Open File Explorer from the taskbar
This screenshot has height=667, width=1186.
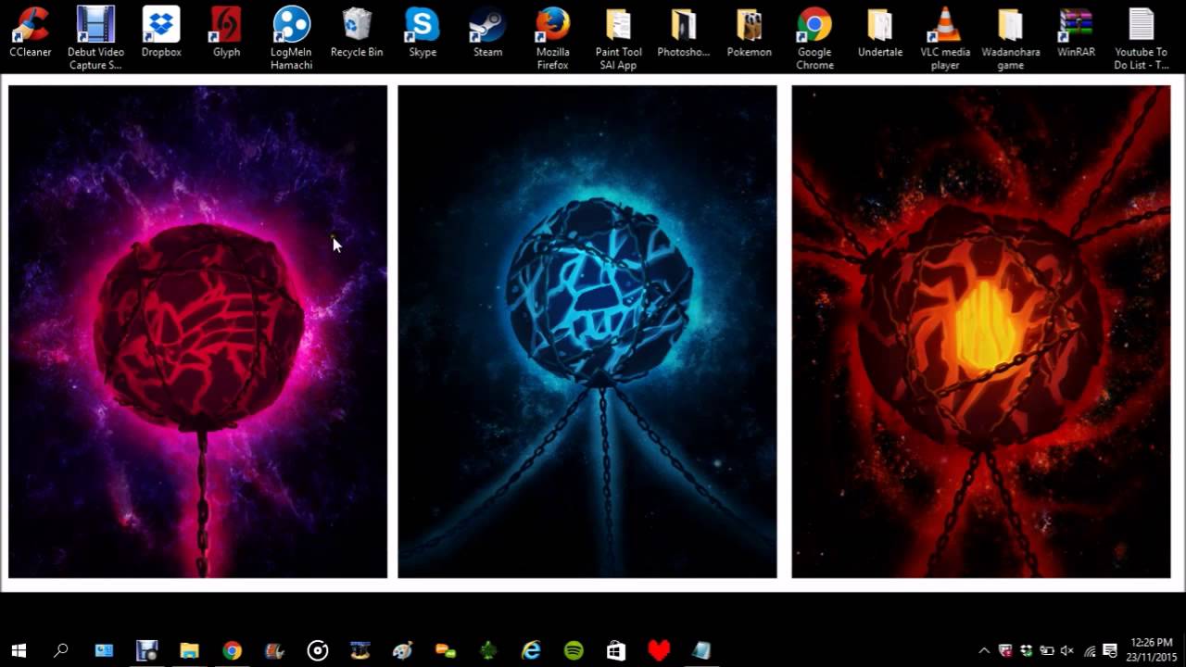(x=189, y=650)
